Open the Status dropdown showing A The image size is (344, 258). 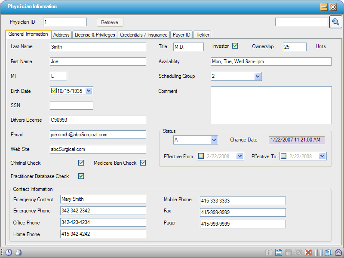[x=214, y=140]
